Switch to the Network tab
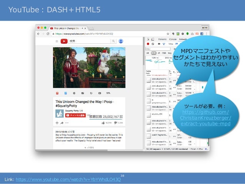 (x=183, y=40)
